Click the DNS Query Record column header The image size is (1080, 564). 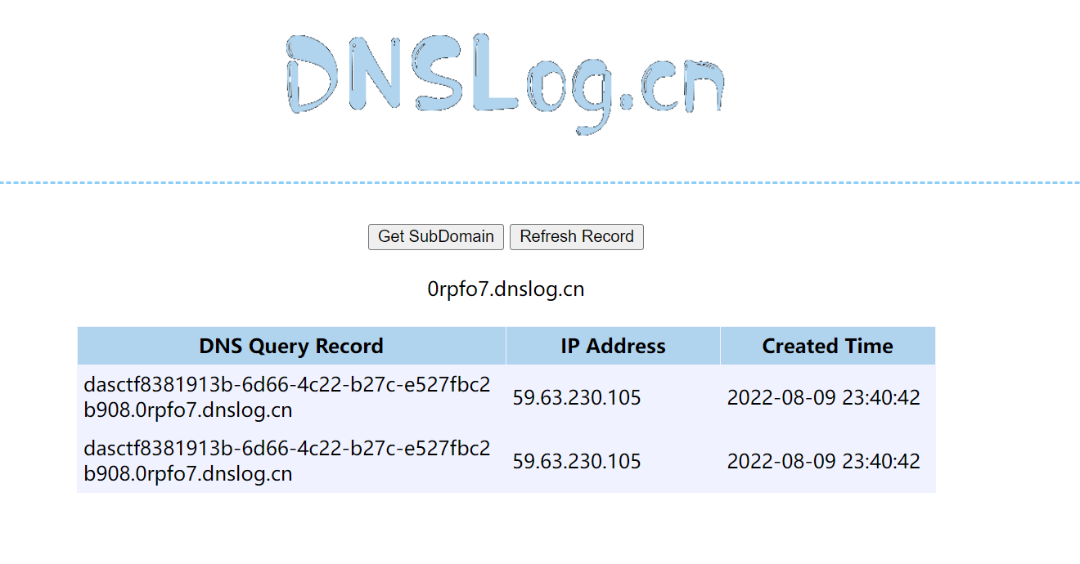[291, 346]
